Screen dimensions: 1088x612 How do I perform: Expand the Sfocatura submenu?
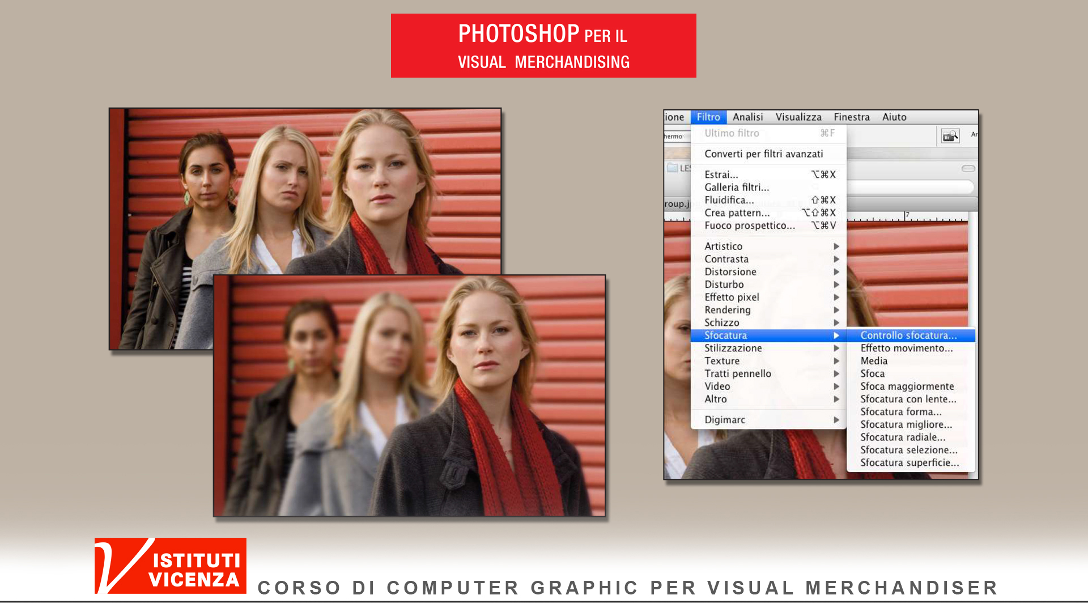pyautogui.click(x=768, y=335)
